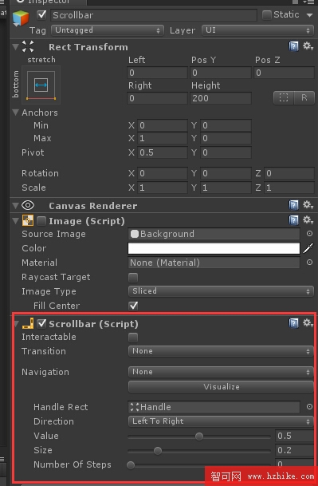The height and width of the screenshot is (486, 318).
Task: Open the Image Type Sliced dropdown
Action: (221, 290)
